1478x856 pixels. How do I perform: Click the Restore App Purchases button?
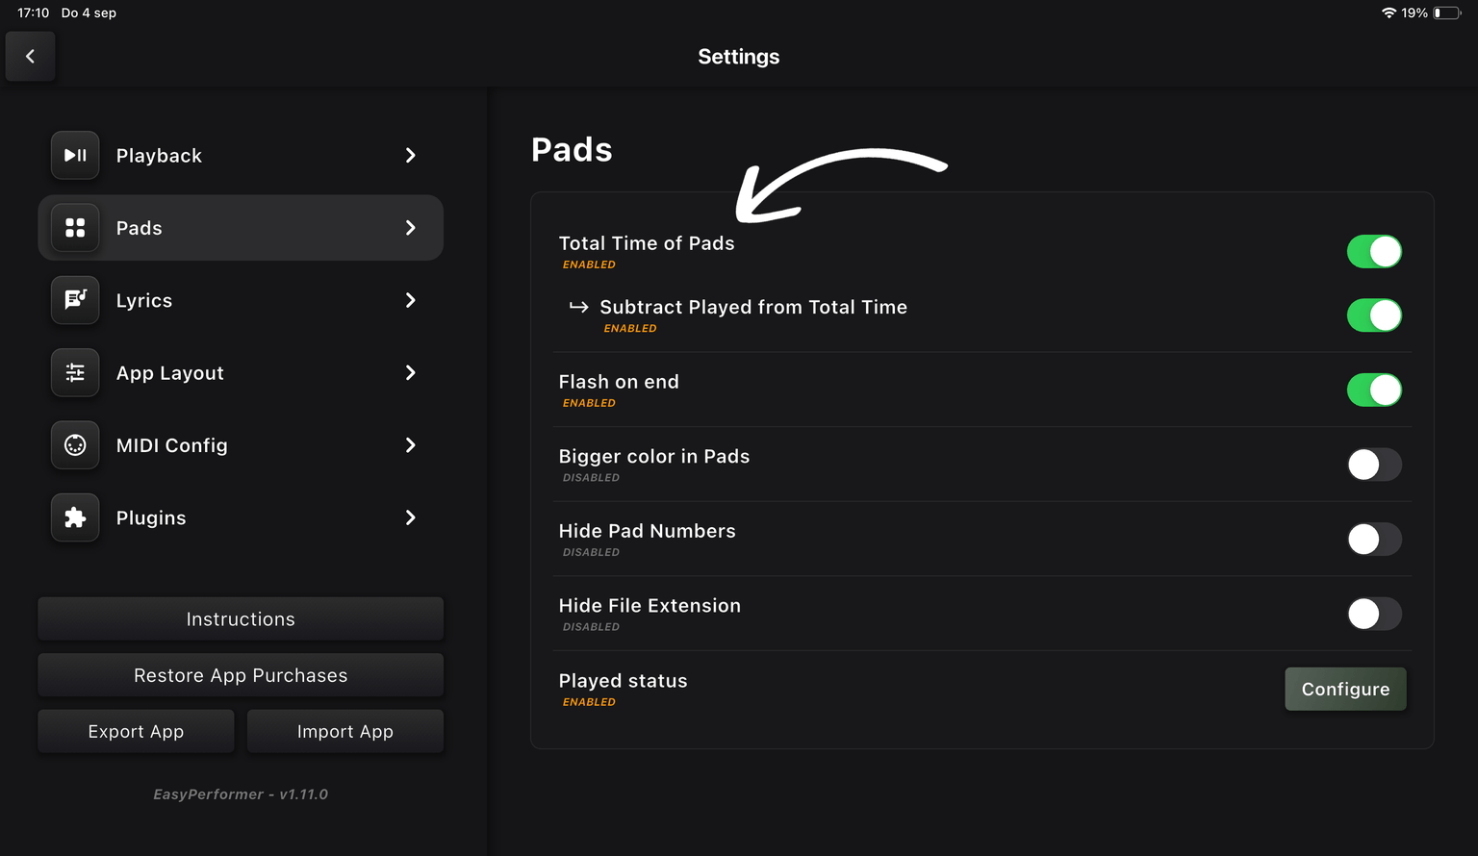tap(241, 675)
